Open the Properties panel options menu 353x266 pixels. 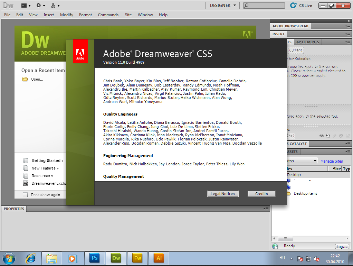[266, 209]
